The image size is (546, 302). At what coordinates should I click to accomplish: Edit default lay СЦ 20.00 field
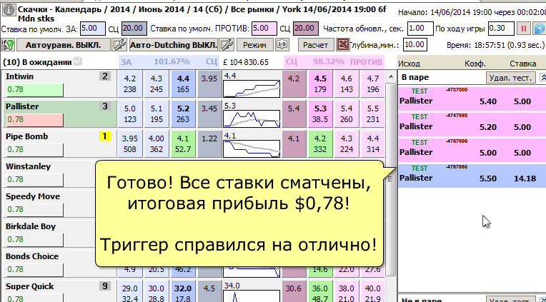[x=305, y=29]
